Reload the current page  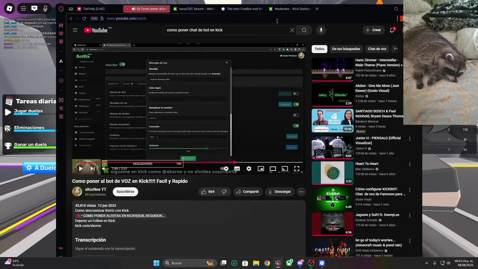84,18
